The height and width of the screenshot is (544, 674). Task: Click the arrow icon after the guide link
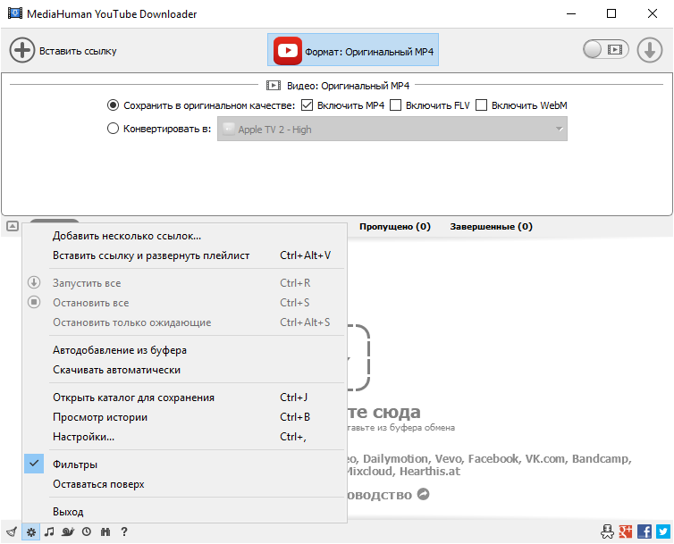[x=424, y=495]
